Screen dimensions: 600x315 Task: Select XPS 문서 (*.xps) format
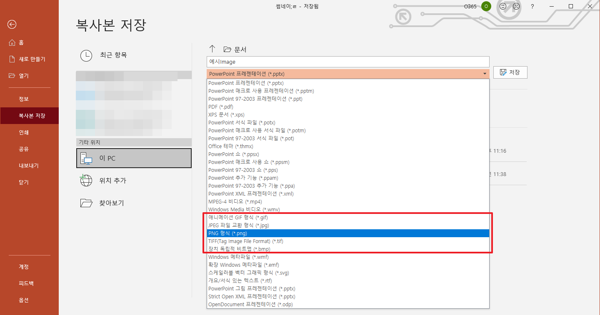[348, 115]
